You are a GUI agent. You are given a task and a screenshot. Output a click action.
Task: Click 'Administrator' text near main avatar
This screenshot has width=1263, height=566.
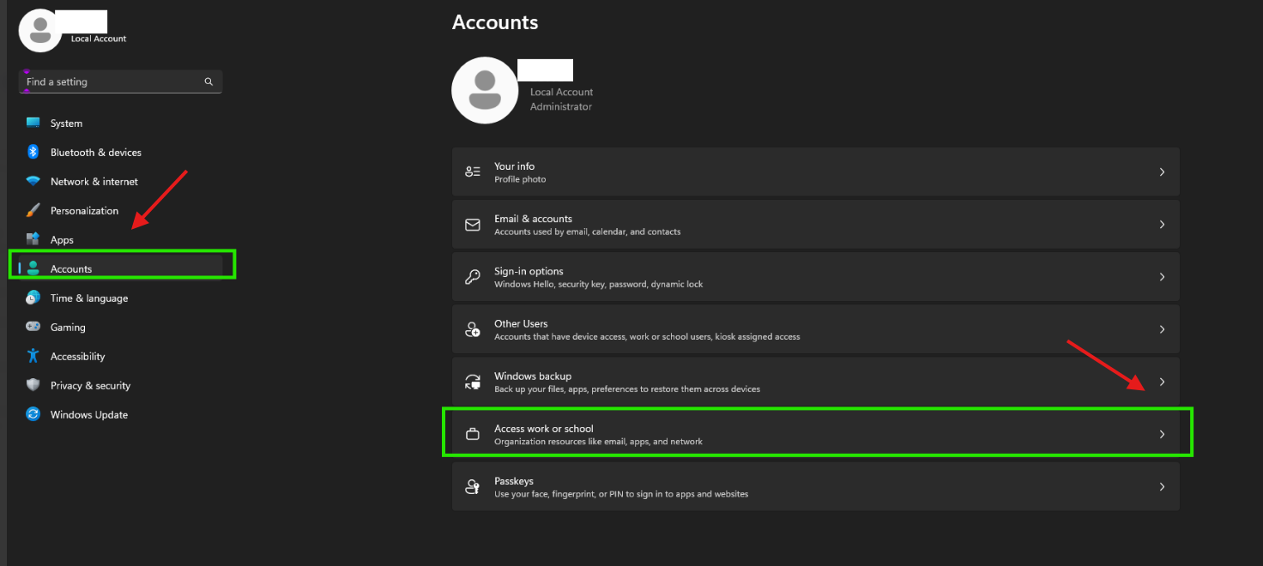pyautogui.click(x=561, y=106)
